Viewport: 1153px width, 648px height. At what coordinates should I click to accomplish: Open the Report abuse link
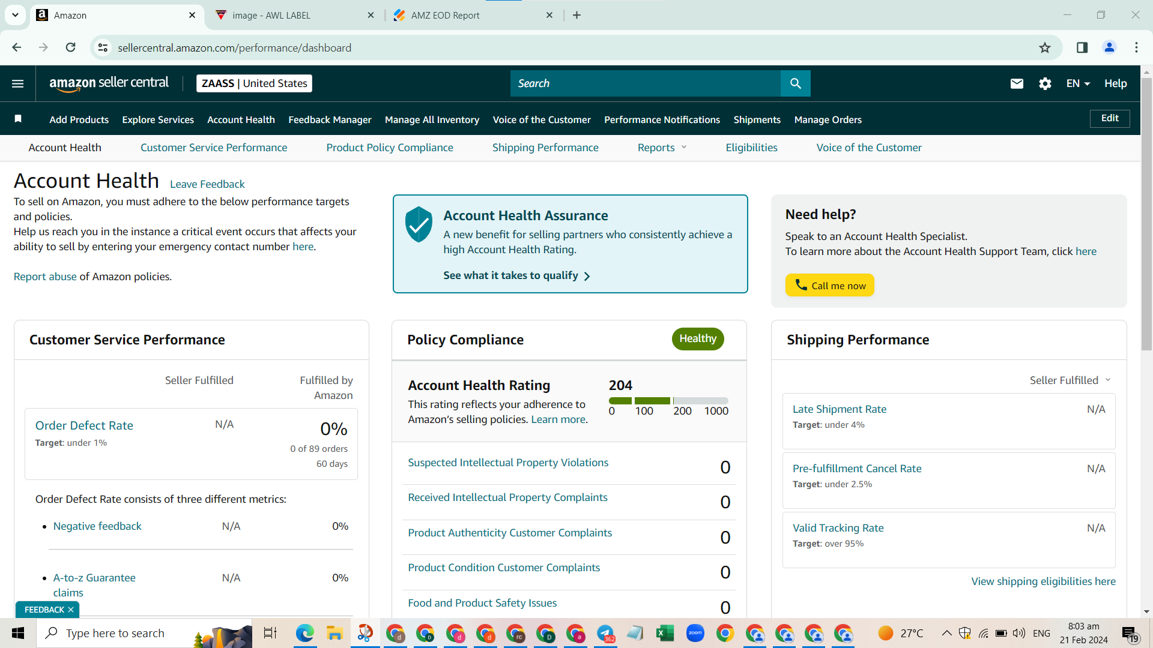point(45,277)
